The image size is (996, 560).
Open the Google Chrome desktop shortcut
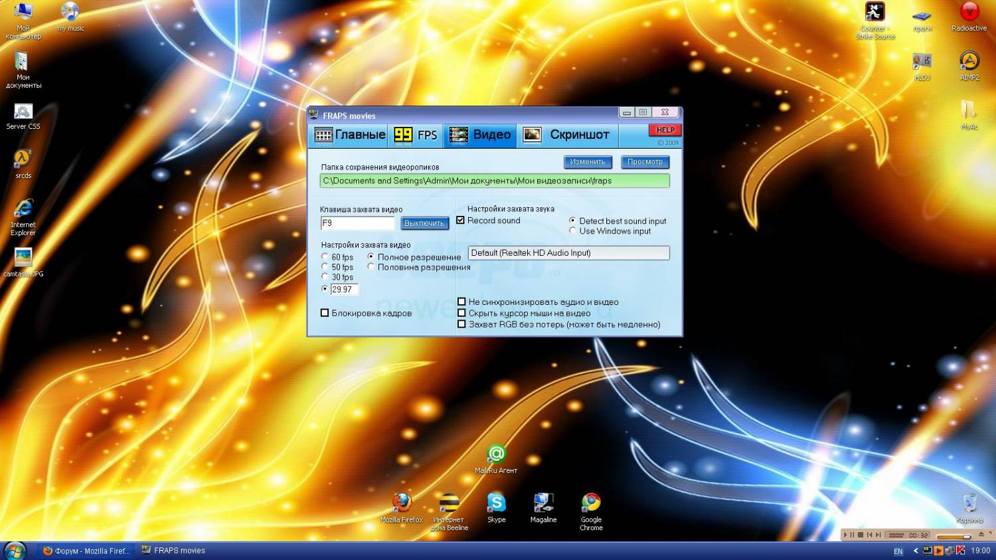(x=591, y=504)
